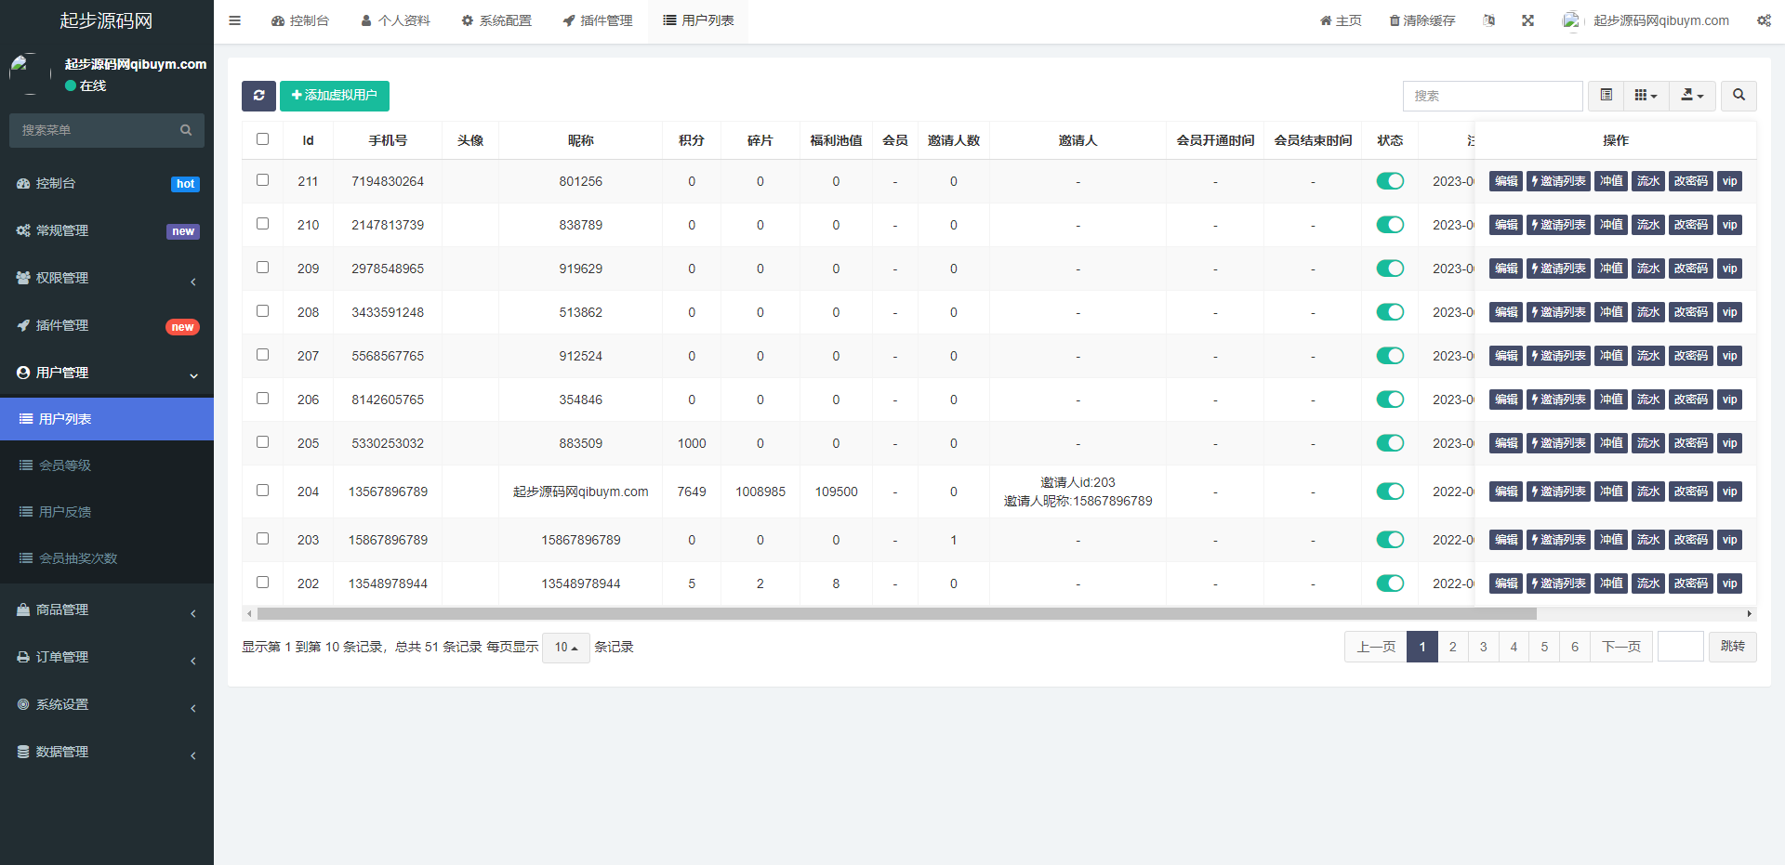Go to page 2 of the user list
1785x865 pixels.
pos(1453,647)
